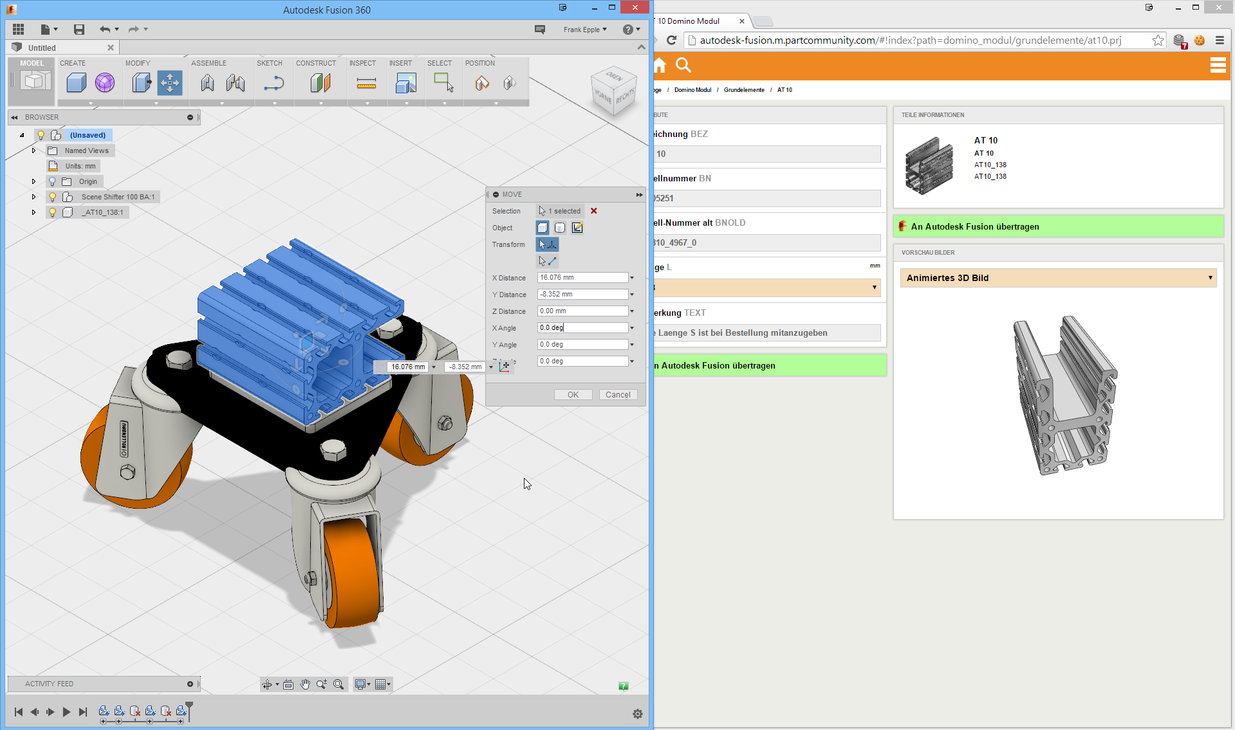The width and height of the screenshot is (1235, 730).
Task: Open the Create Form tool
Action: [105, 82]
